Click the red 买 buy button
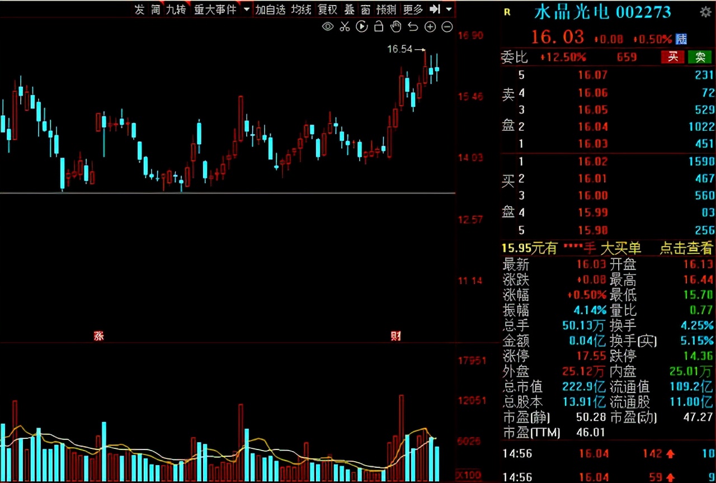 coord(673,57)
